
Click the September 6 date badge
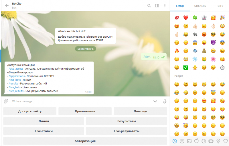pyautogui.click(x=85, y=49)
